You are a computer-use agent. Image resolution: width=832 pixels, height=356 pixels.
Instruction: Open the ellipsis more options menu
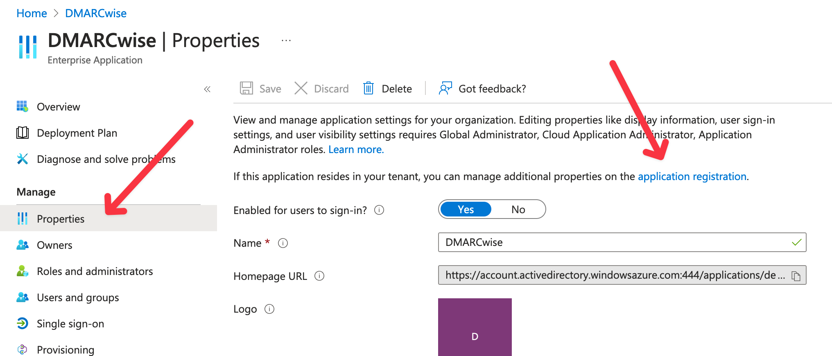point(286,41)
